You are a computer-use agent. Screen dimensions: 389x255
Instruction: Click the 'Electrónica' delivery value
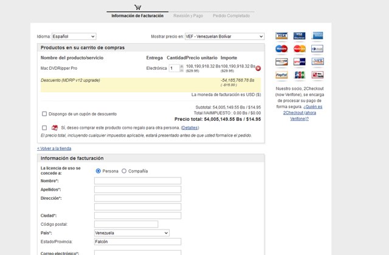tap(156, 68)
